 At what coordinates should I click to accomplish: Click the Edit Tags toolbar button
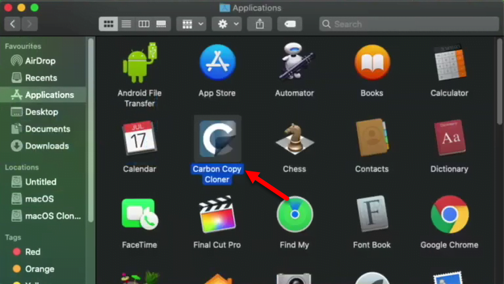click(x=289, y=24)
